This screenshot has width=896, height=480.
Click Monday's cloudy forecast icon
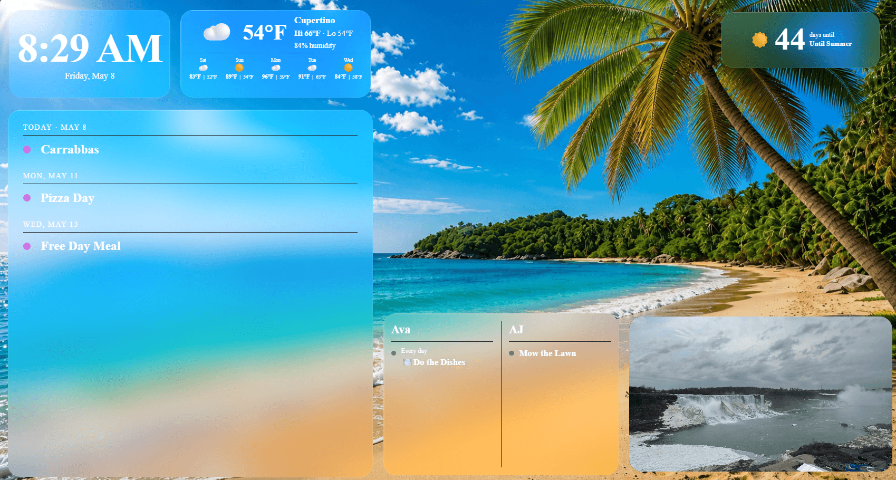[276, 68]
